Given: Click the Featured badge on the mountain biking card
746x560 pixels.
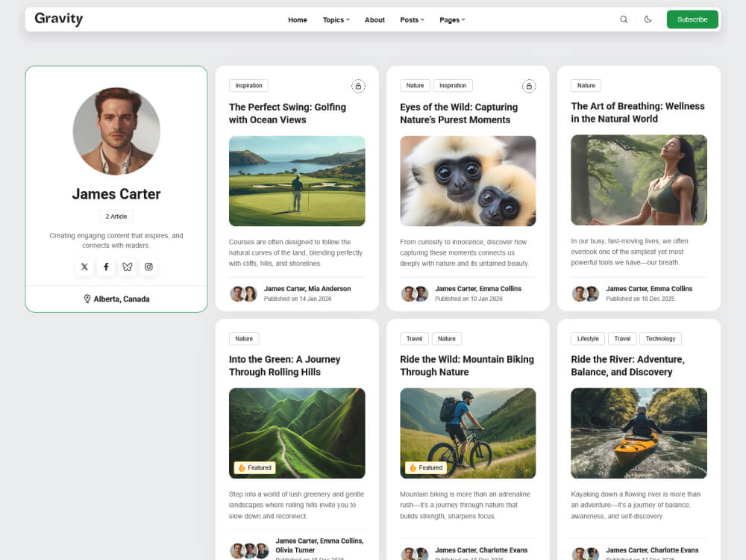Looking at the screenshot, I should 425,467.
